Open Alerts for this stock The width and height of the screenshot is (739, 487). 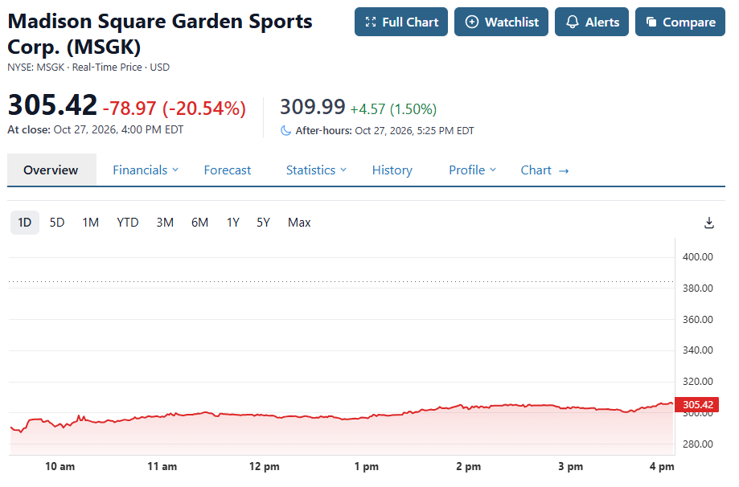pos(592,22)
